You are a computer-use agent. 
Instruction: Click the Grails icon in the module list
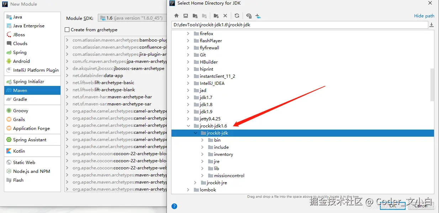coord(9,120)
